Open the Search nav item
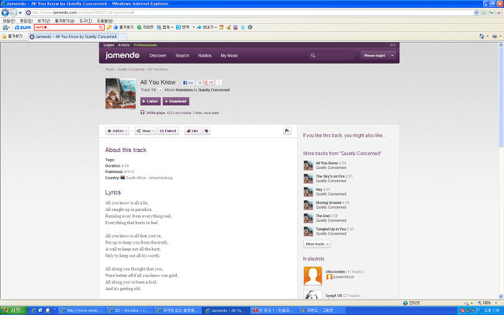The height and width of the screenshot is (315, 504). click(x=182, y=56)
